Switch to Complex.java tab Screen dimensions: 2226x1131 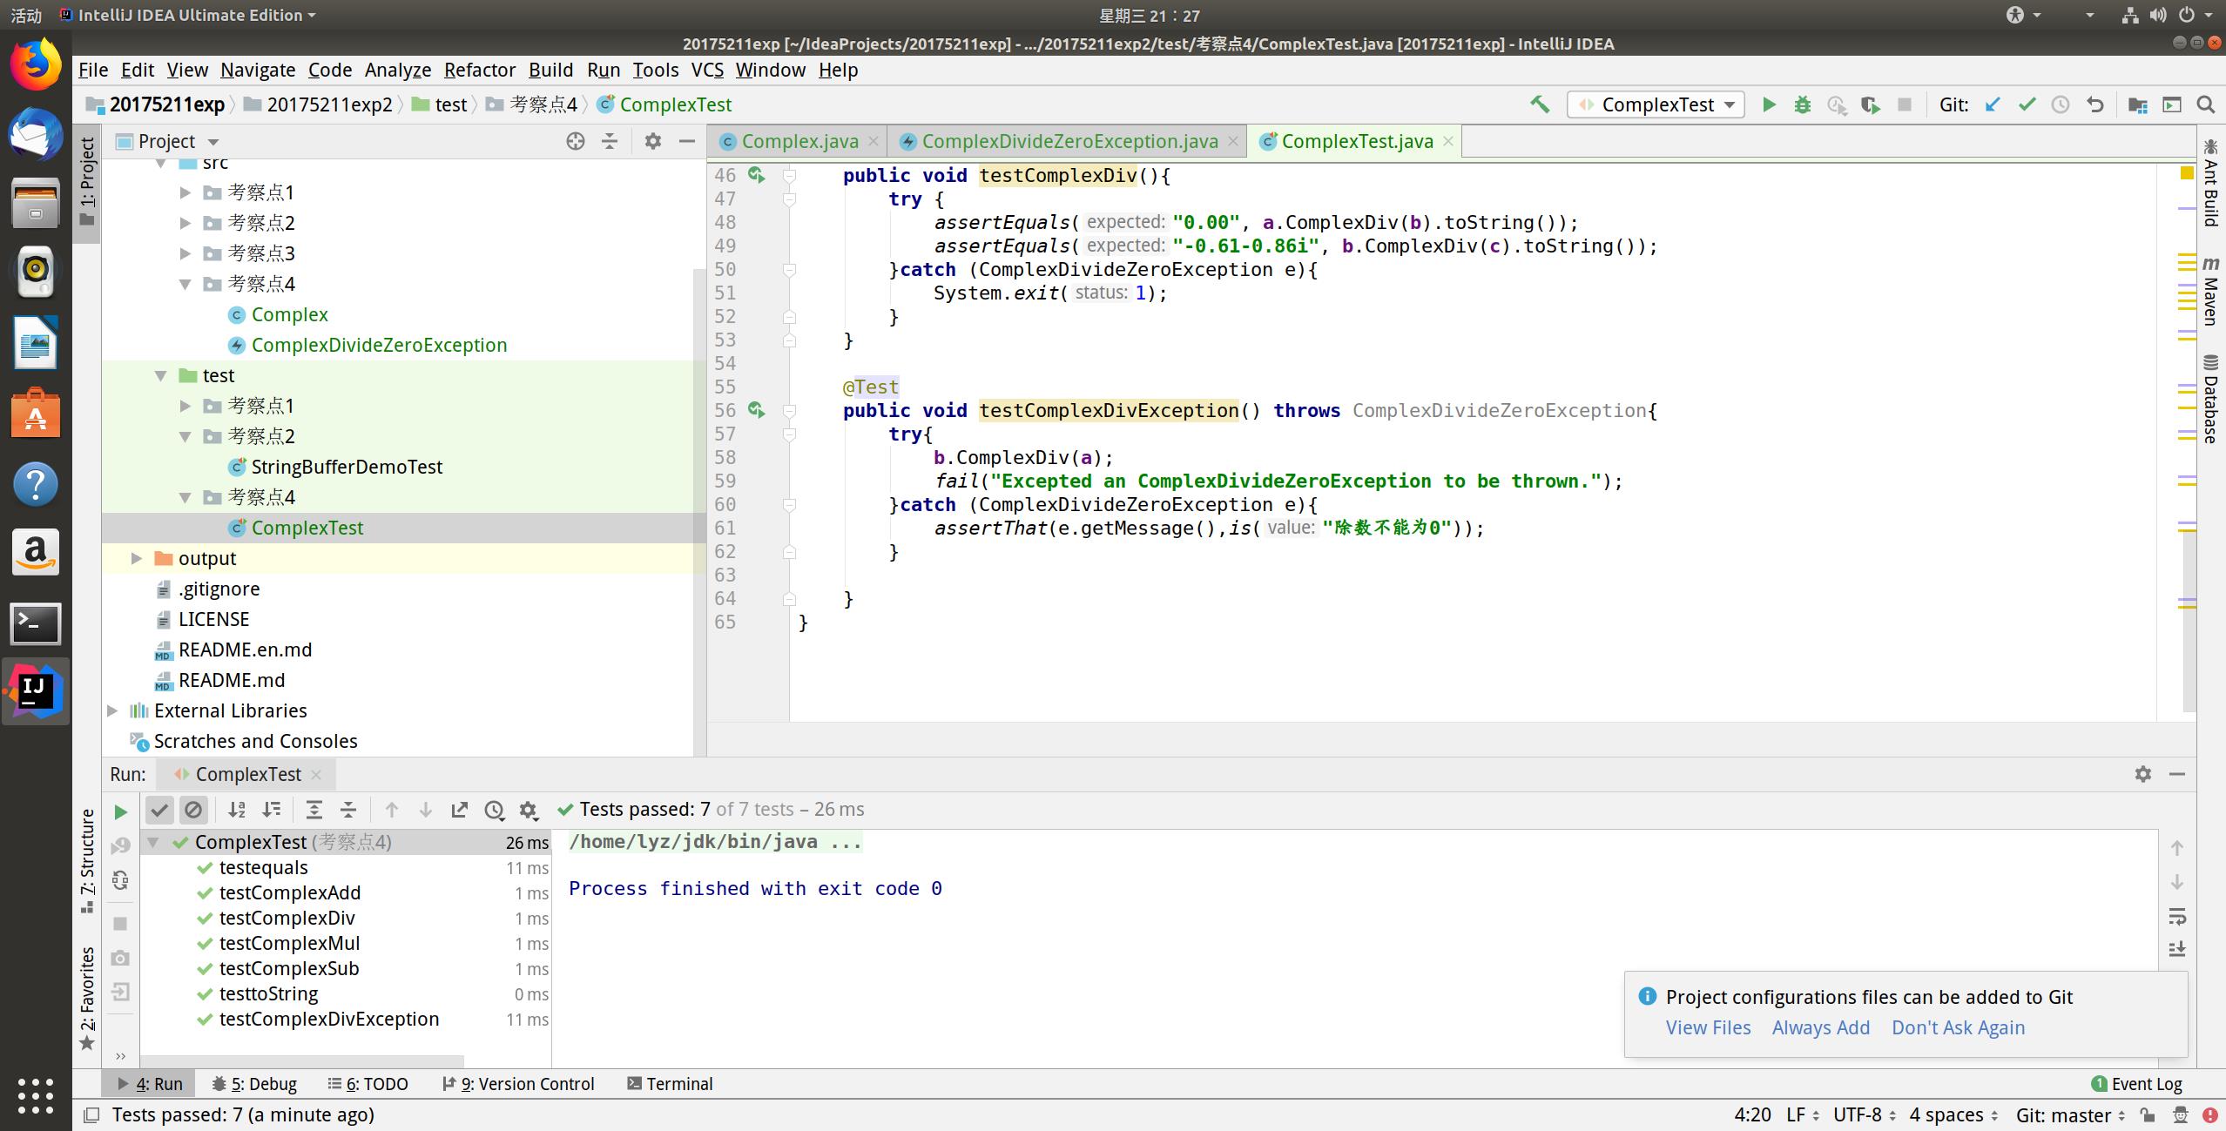click(799, 141)
